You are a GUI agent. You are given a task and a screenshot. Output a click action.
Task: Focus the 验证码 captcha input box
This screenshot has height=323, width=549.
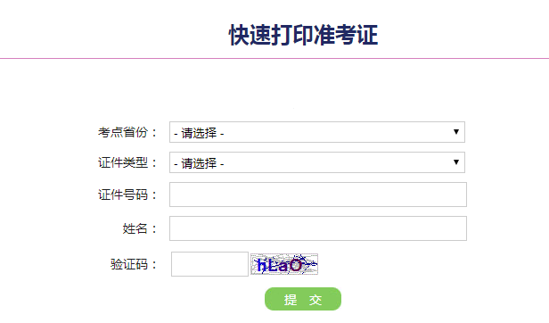pos(209,264)
